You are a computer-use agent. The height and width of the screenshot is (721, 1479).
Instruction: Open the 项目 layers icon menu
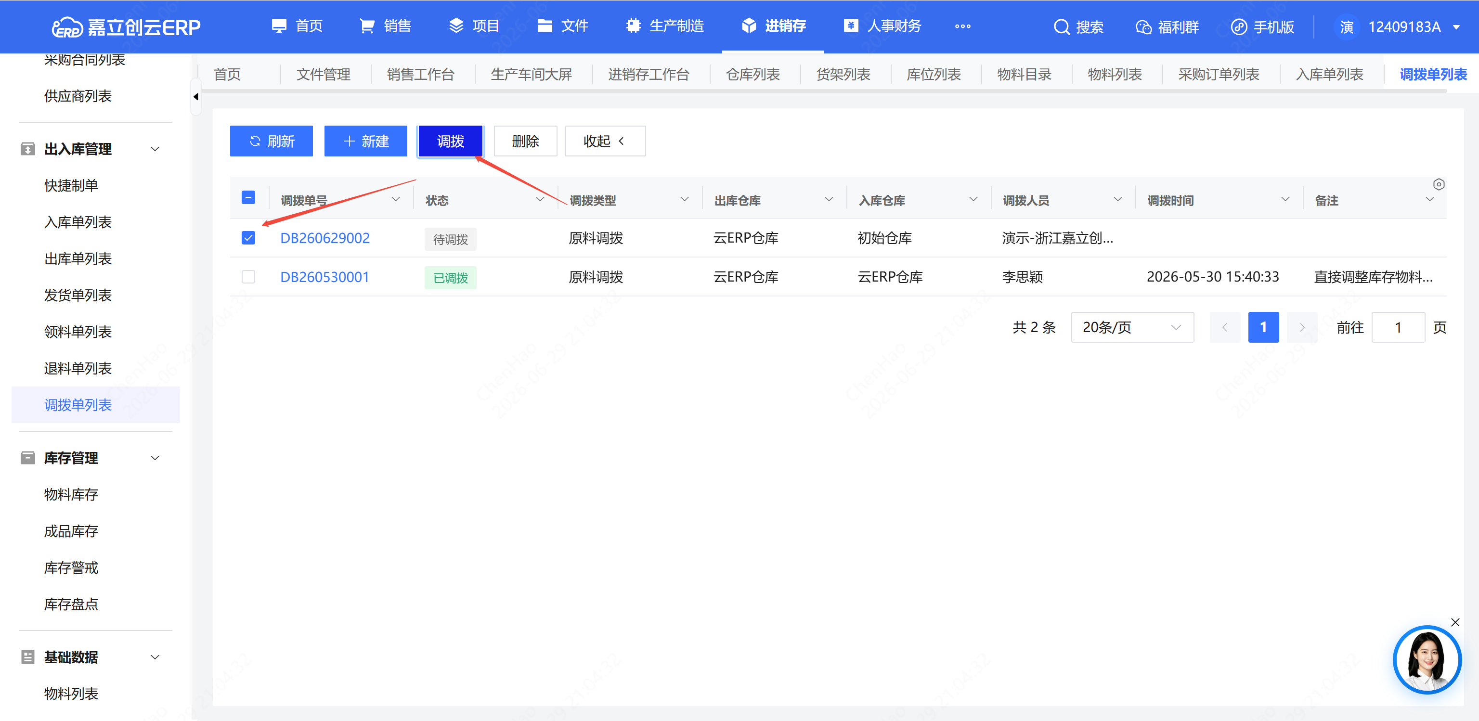tap(456, 26)
